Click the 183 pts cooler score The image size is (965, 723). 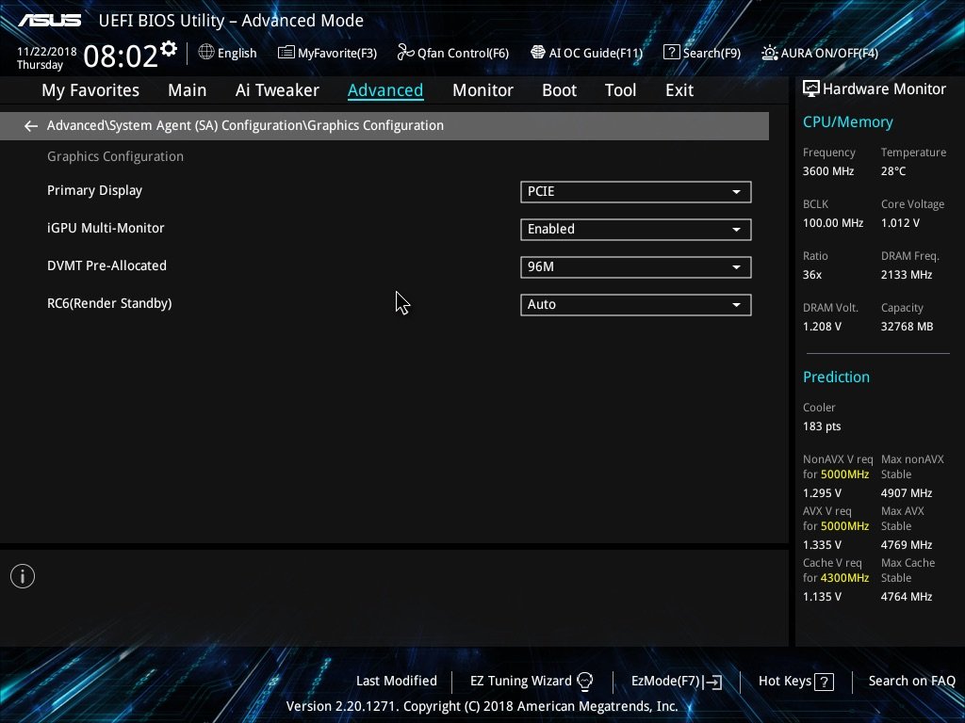pyautogui.click(x=822, y=426)
